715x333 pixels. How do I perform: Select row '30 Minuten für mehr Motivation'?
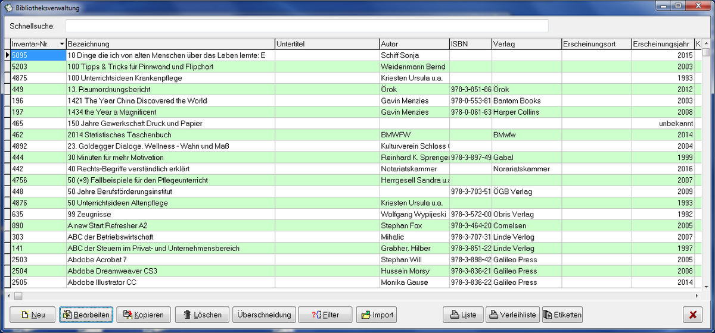352,158
